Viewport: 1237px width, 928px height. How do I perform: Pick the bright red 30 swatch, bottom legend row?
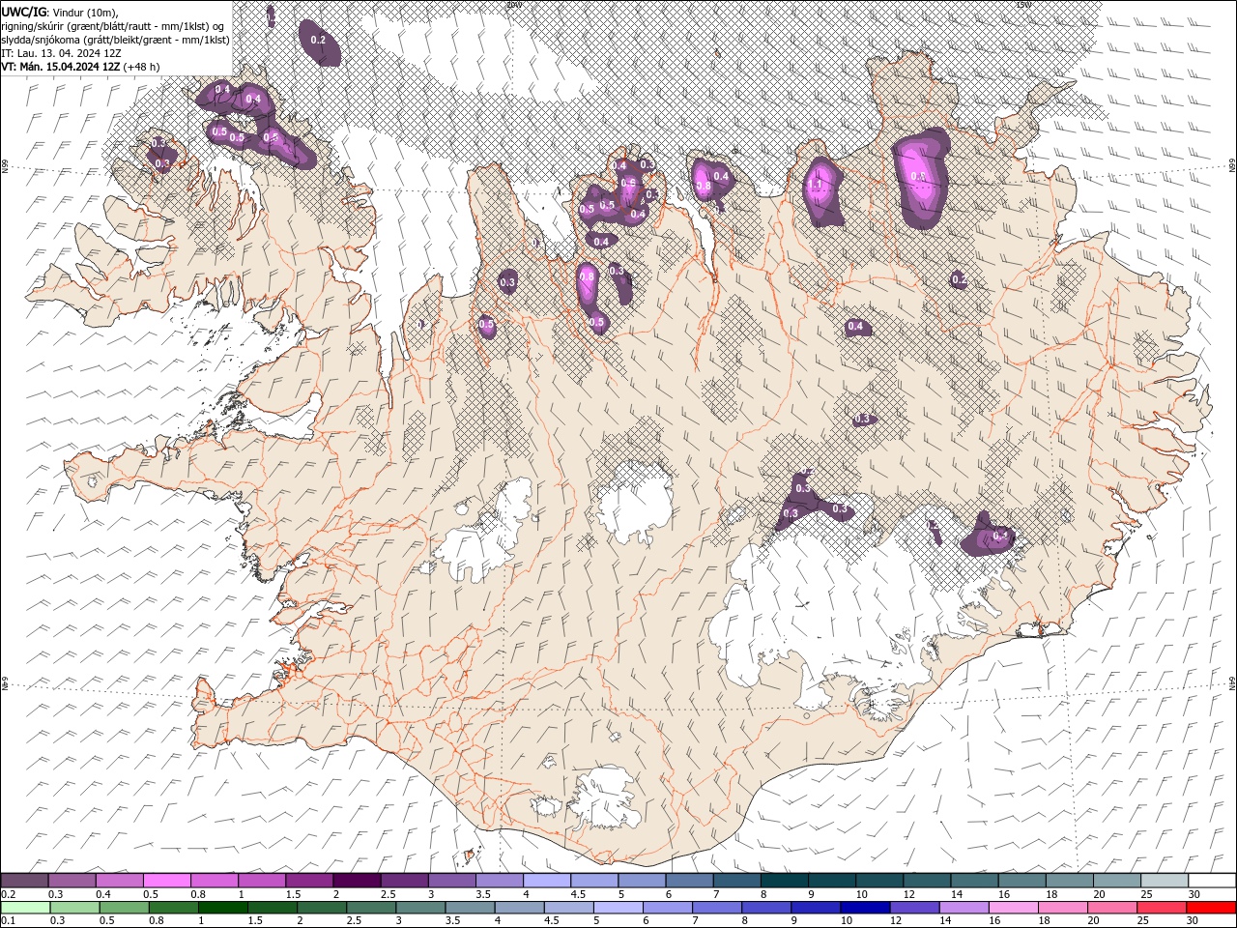tap(1211, 908)
